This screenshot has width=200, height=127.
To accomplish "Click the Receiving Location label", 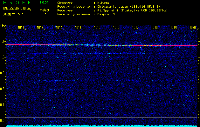I will (74, 6).
